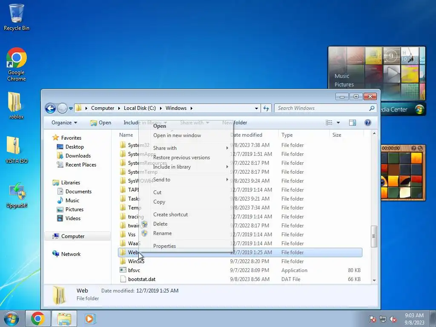Select the roblox zip folder on desktop
The width and height of the screenshot is (436, 327).
17,106
